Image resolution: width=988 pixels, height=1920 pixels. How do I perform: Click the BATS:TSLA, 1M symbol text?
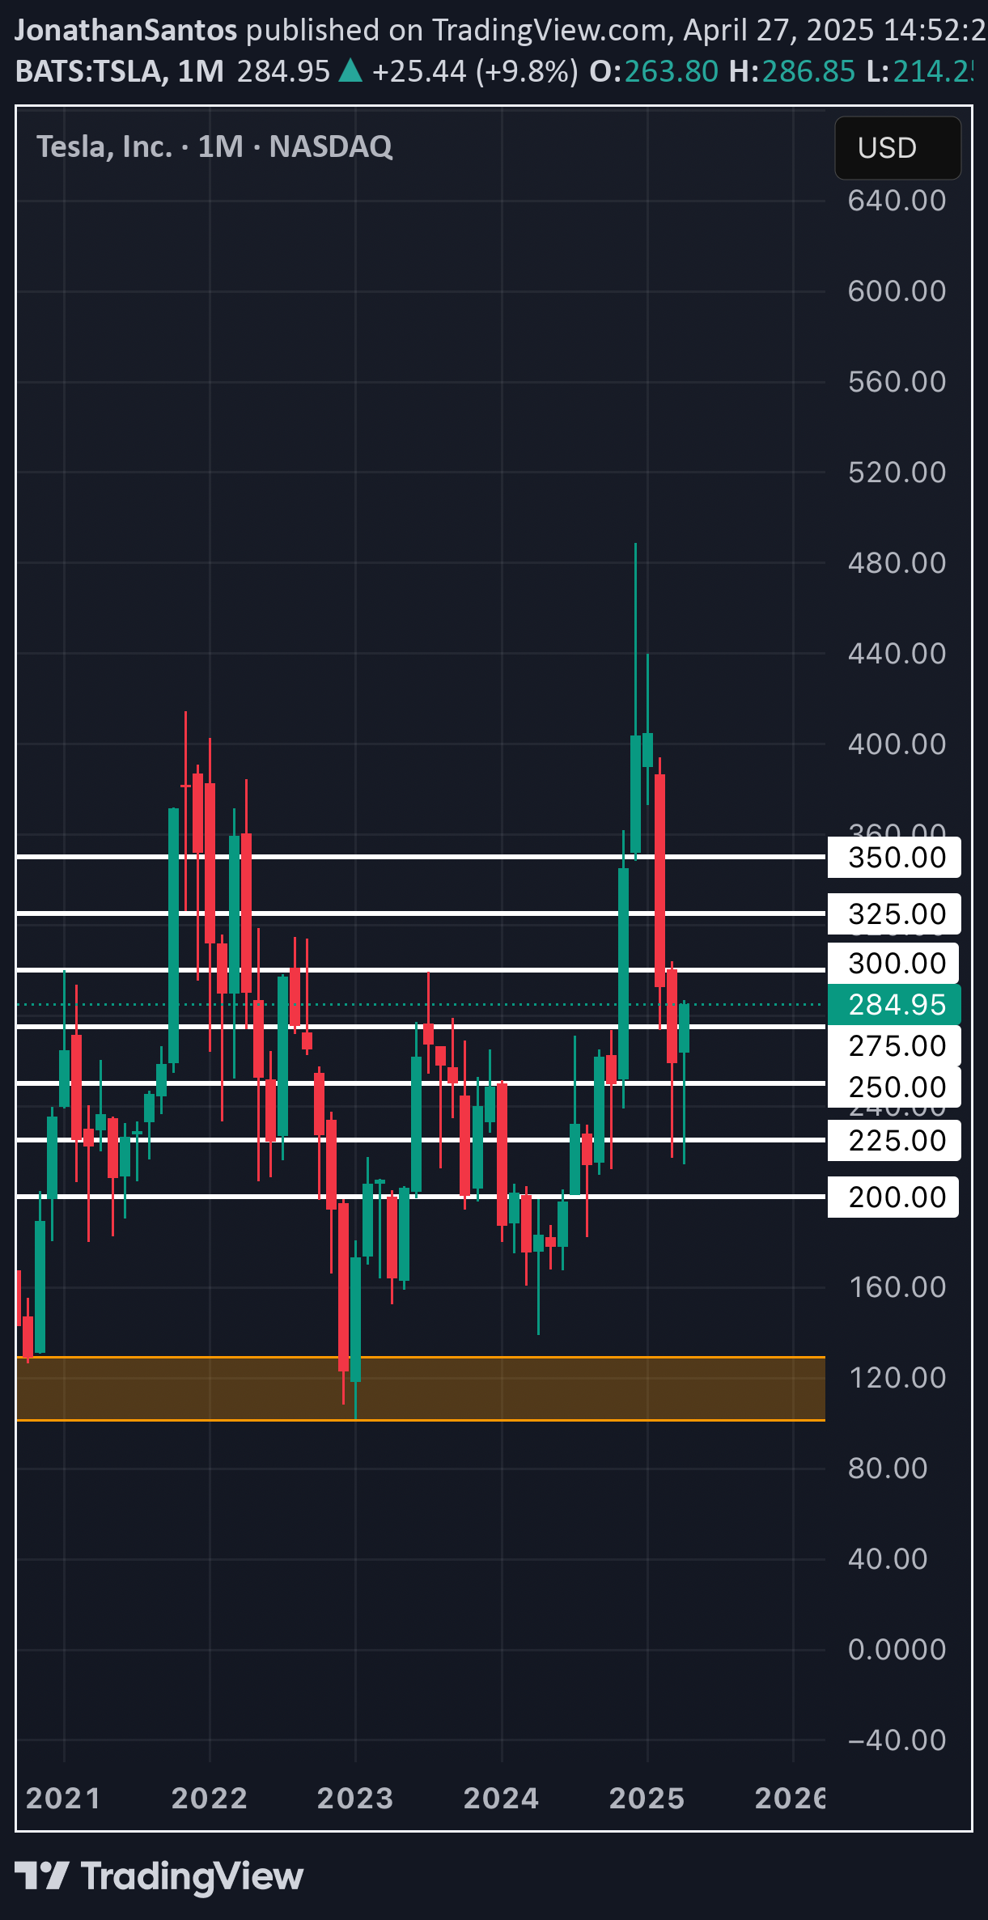120,71
